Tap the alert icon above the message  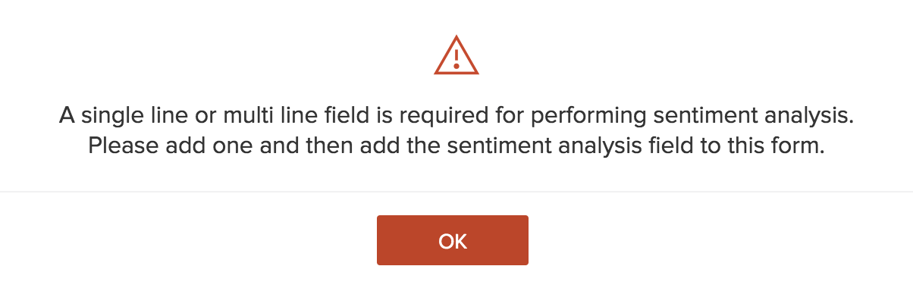tap(456, 55)
